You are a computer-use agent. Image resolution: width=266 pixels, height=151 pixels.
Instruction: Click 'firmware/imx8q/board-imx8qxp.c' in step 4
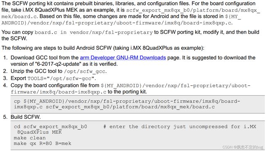coord(59,92)
